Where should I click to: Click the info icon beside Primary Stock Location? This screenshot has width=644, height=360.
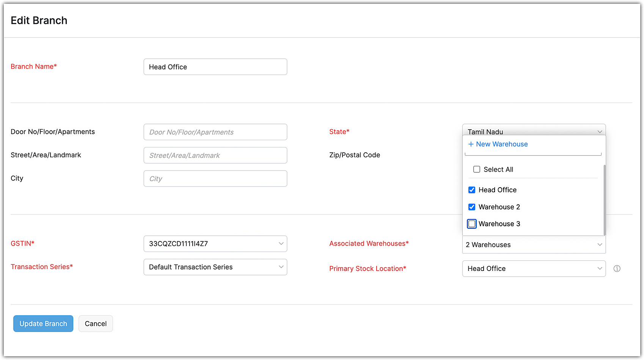[617, 269]
